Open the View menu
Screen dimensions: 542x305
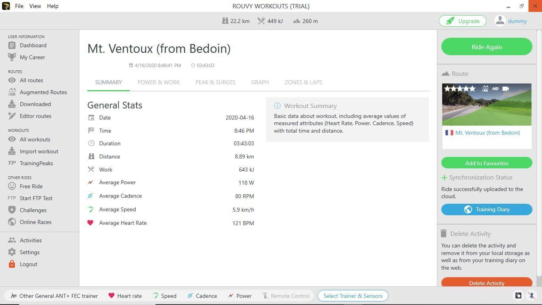click(x=35, y=6)
